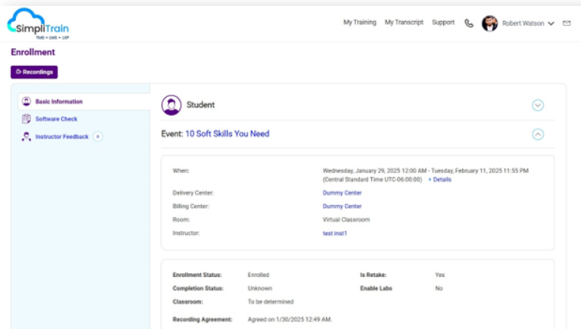Click the Software Check sidebar icon
This screenshot has height=329, width=581.
26,119
